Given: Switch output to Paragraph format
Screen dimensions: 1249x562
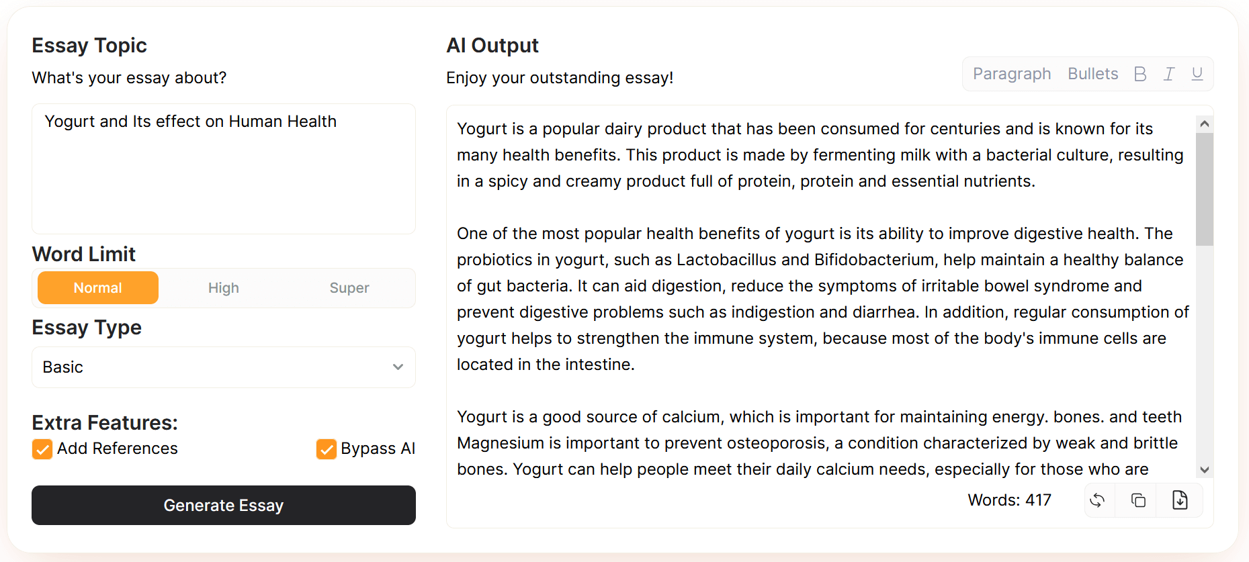Looking at the screenshot, I should coord(1012,74).
